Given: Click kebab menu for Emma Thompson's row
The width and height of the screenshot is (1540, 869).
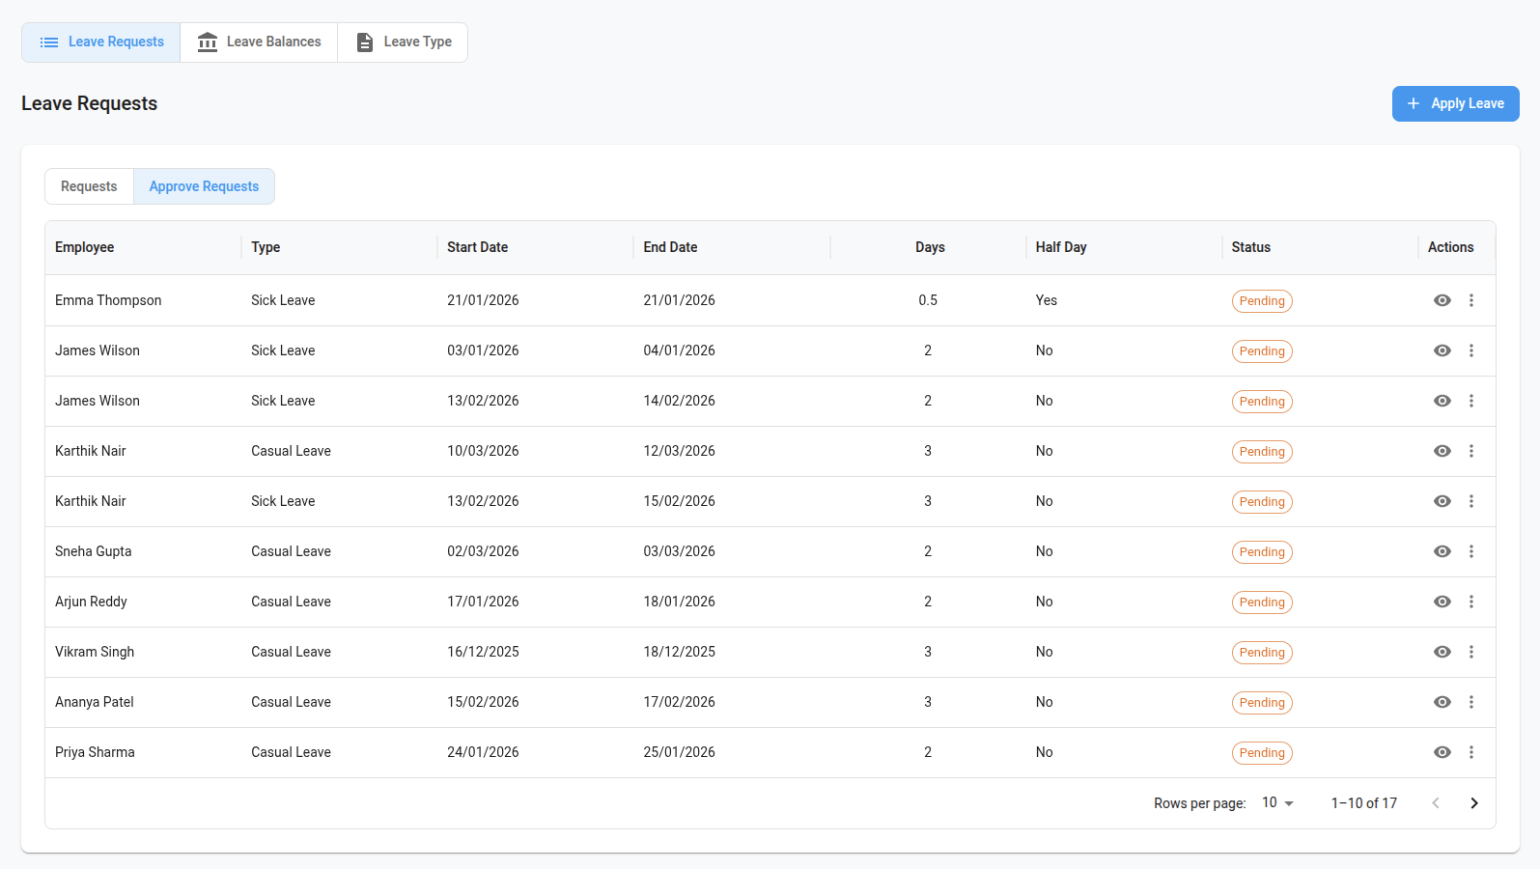Looking at the screenshot, I should point(1470,300).
